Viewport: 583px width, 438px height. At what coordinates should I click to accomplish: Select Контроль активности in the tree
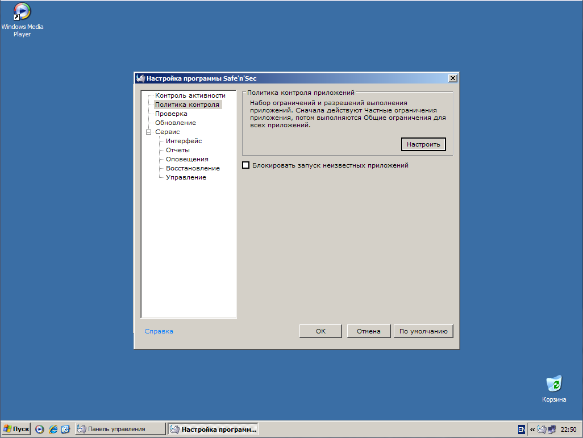[190, 95]
